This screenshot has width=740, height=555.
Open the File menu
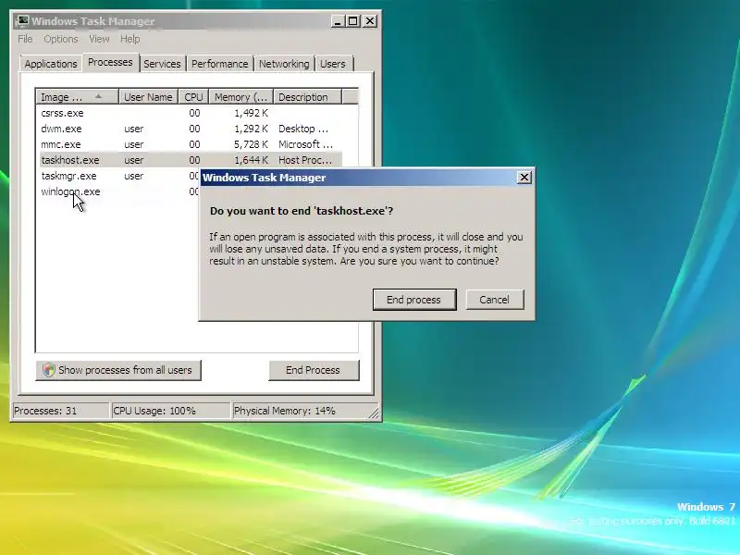click(x=25, y=39)
